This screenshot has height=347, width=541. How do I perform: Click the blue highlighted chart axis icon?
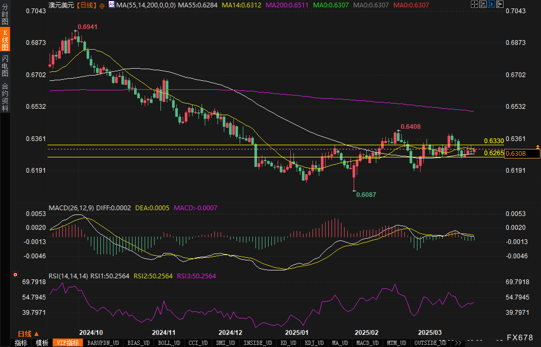tap(491, 4)
